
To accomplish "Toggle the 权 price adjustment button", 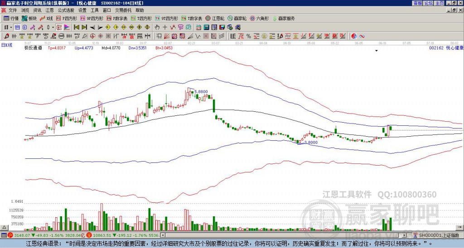I will 59,28.
